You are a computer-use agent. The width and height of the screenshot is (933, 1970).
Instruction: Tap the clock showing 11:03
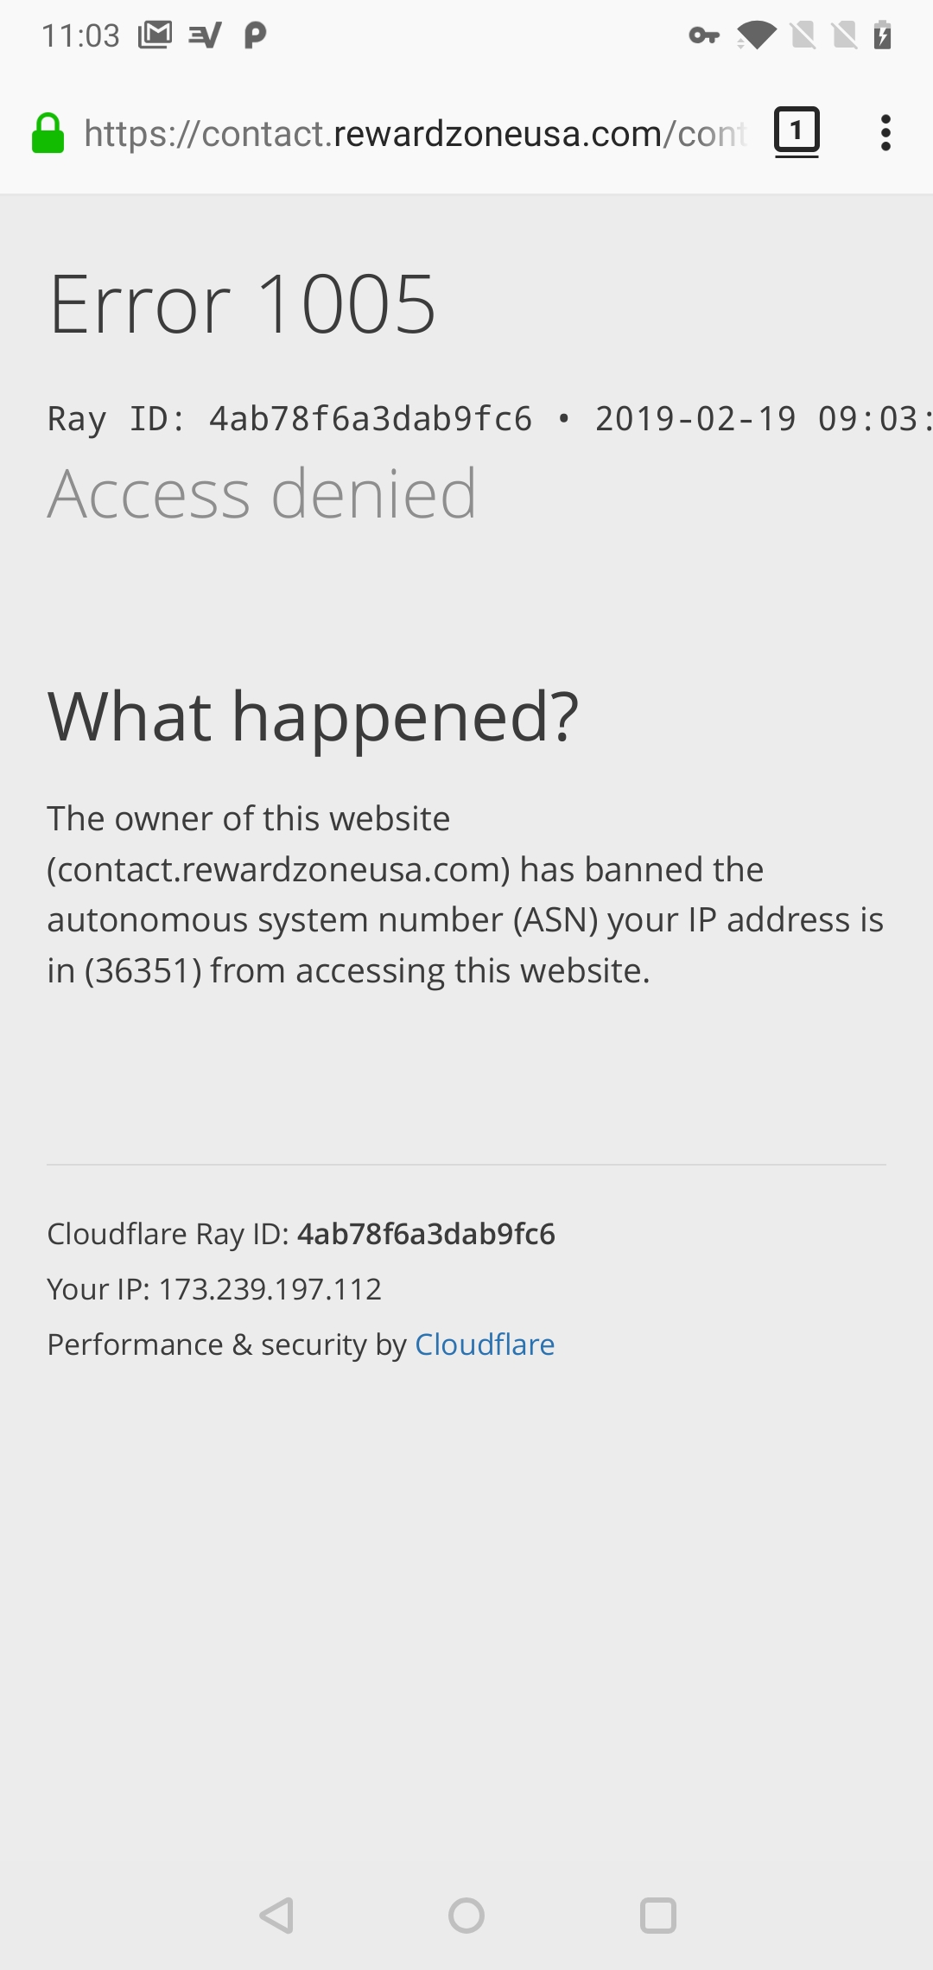click(x=82, y=35)
